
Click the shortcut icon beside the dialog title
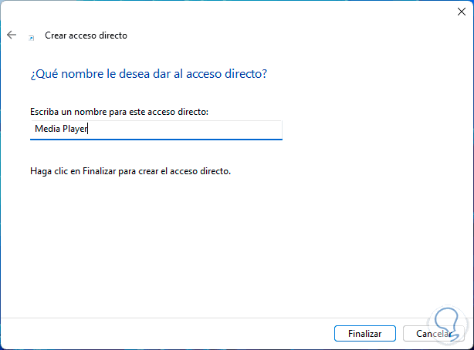tap(31, 36)
